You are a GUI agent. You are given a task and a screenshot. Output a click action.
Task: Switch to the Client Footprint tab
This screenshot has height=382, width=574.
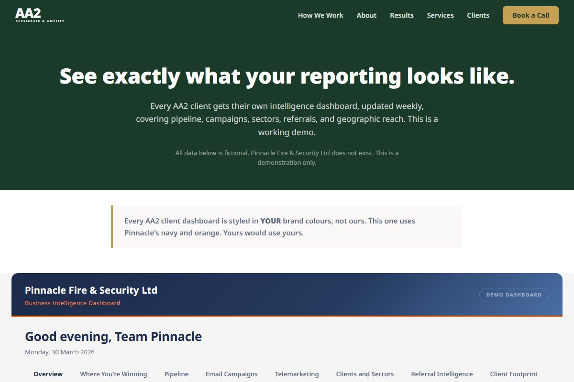click(x=513, y=374)
